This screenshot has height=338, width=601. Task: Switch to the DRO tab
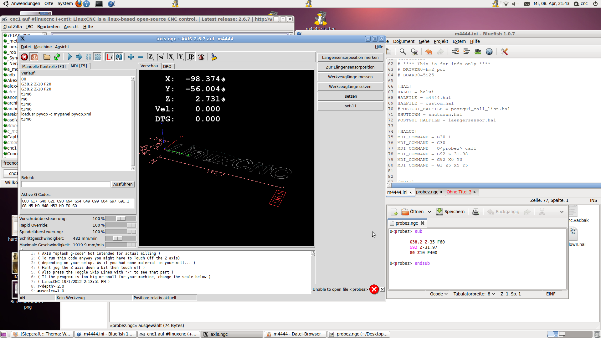pos(167,66)
